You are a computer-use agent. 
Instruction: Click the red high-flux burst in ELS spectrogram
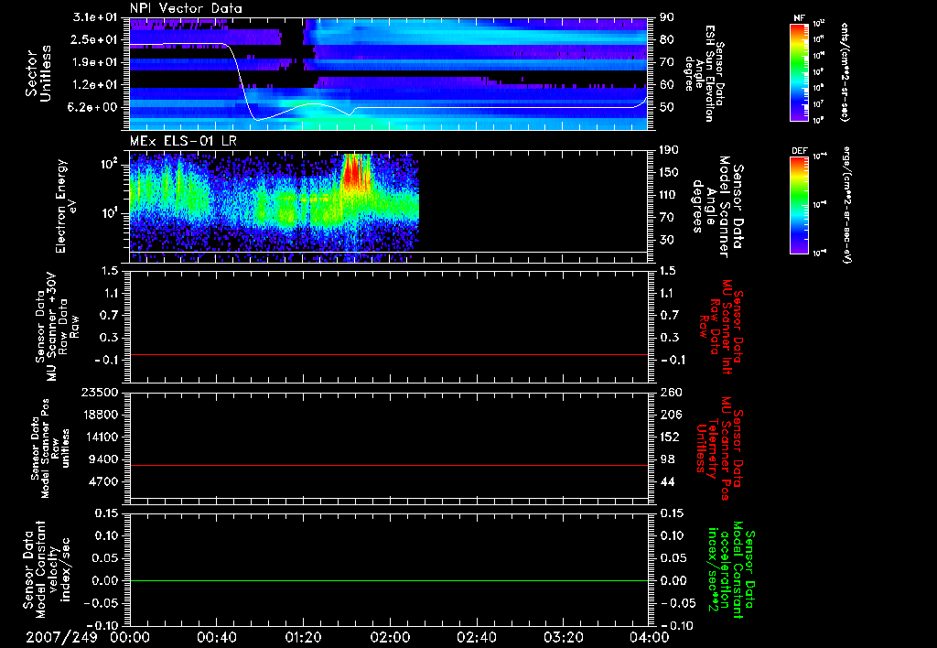tap(354, 172)
